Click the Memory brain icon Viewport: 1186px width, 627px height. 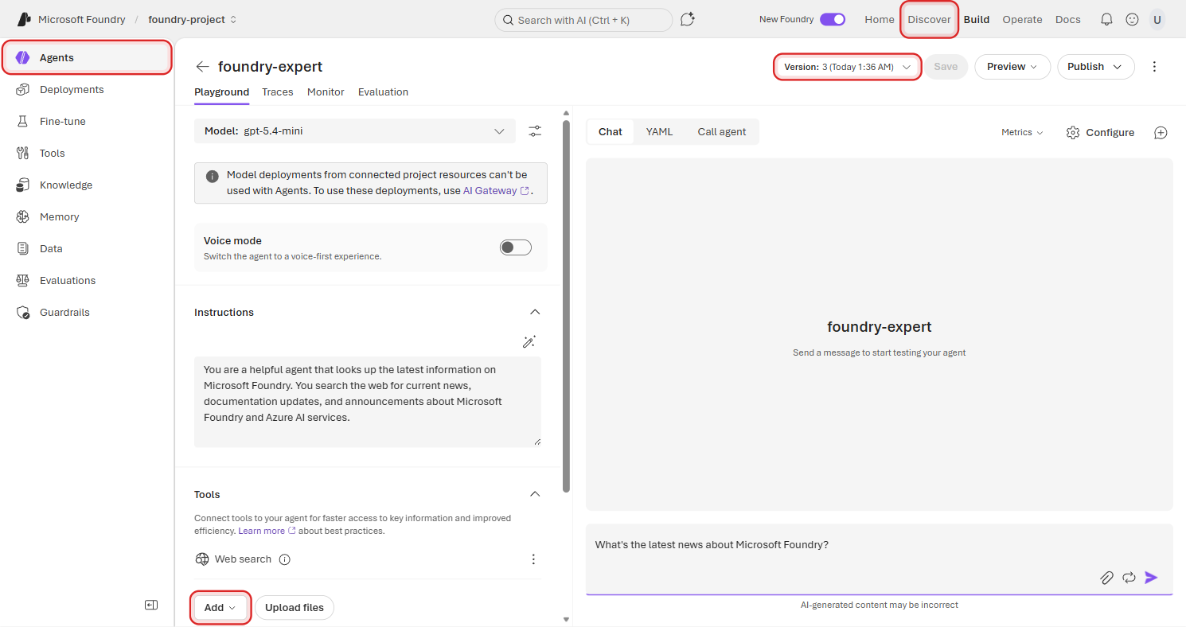coord(23,217)
